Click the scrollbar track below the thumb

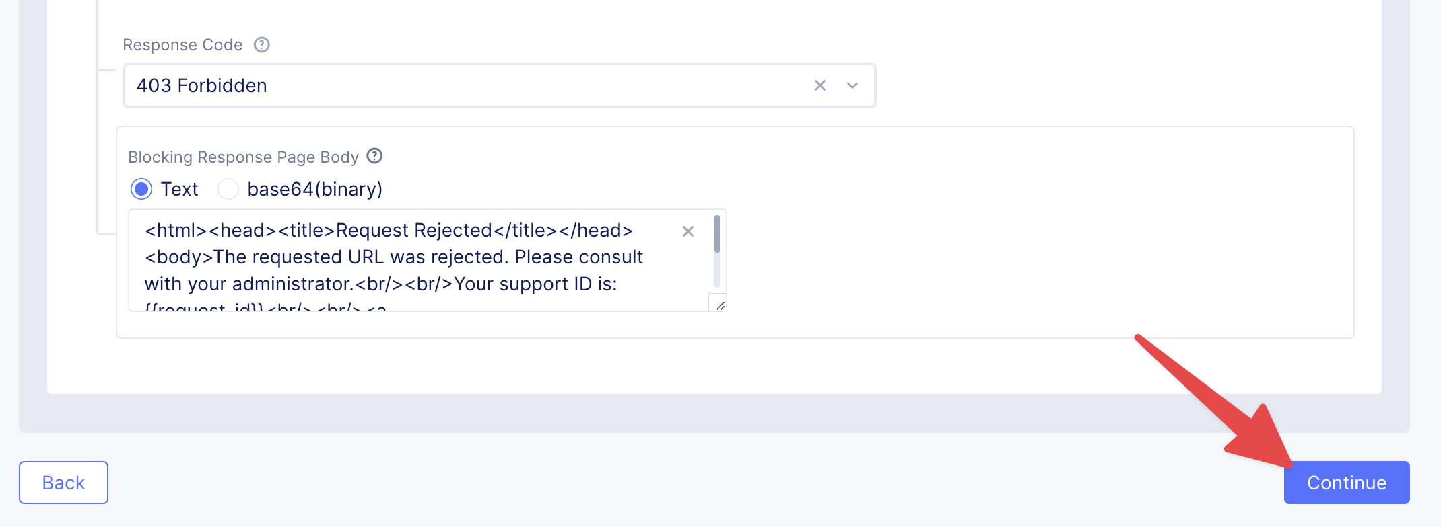[x=717, y=272]
